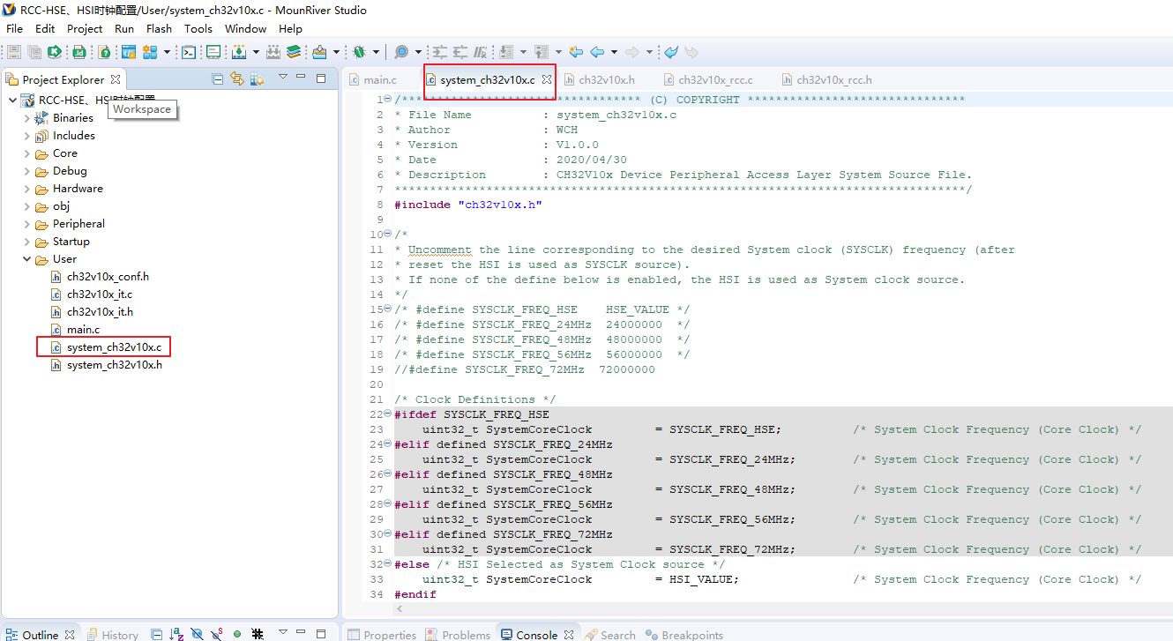Click the Download to chip toolbar icon
Screen dimensions: 1173x641
tap(238, 52)
